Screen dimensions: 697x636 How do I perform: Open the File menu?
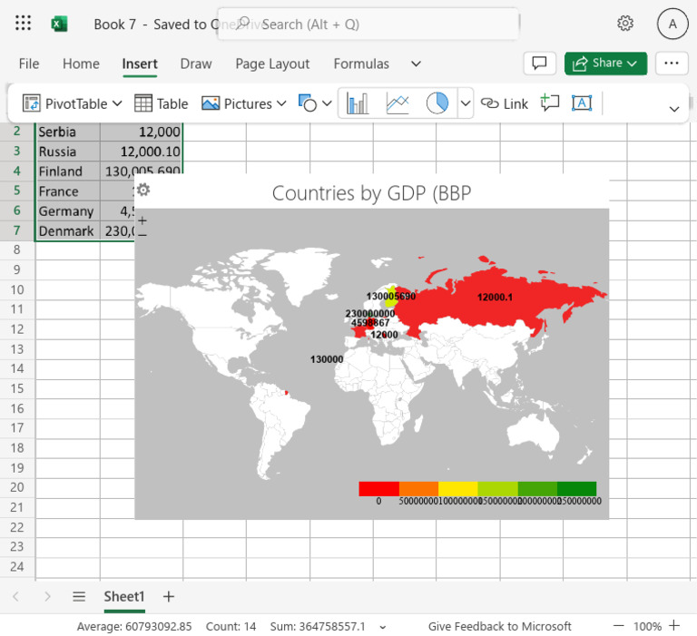coord(29,64)
